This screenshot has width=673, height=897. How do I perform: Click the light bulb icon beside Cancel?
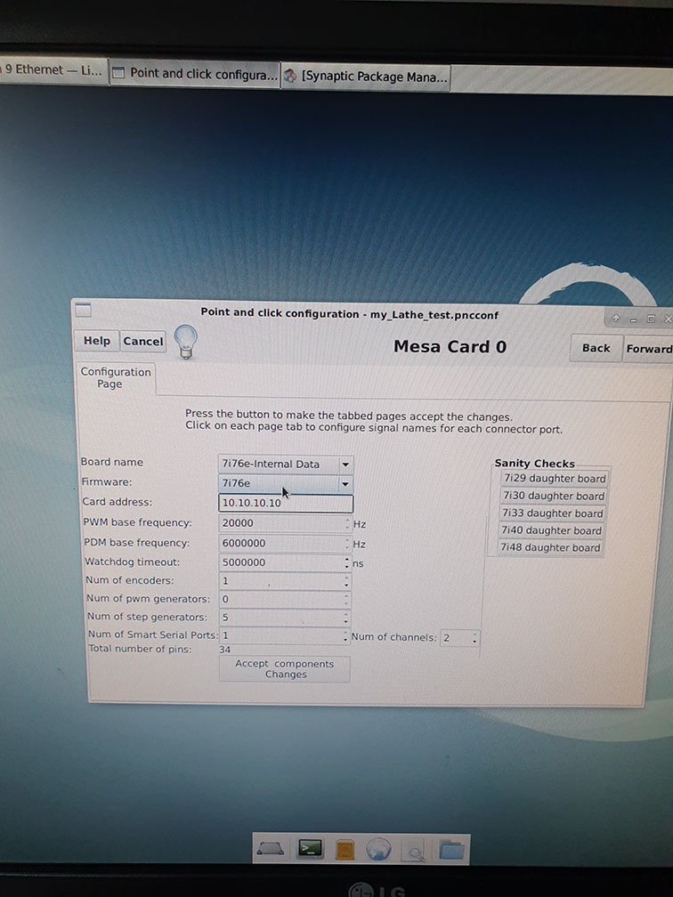[x=185, y=342]
